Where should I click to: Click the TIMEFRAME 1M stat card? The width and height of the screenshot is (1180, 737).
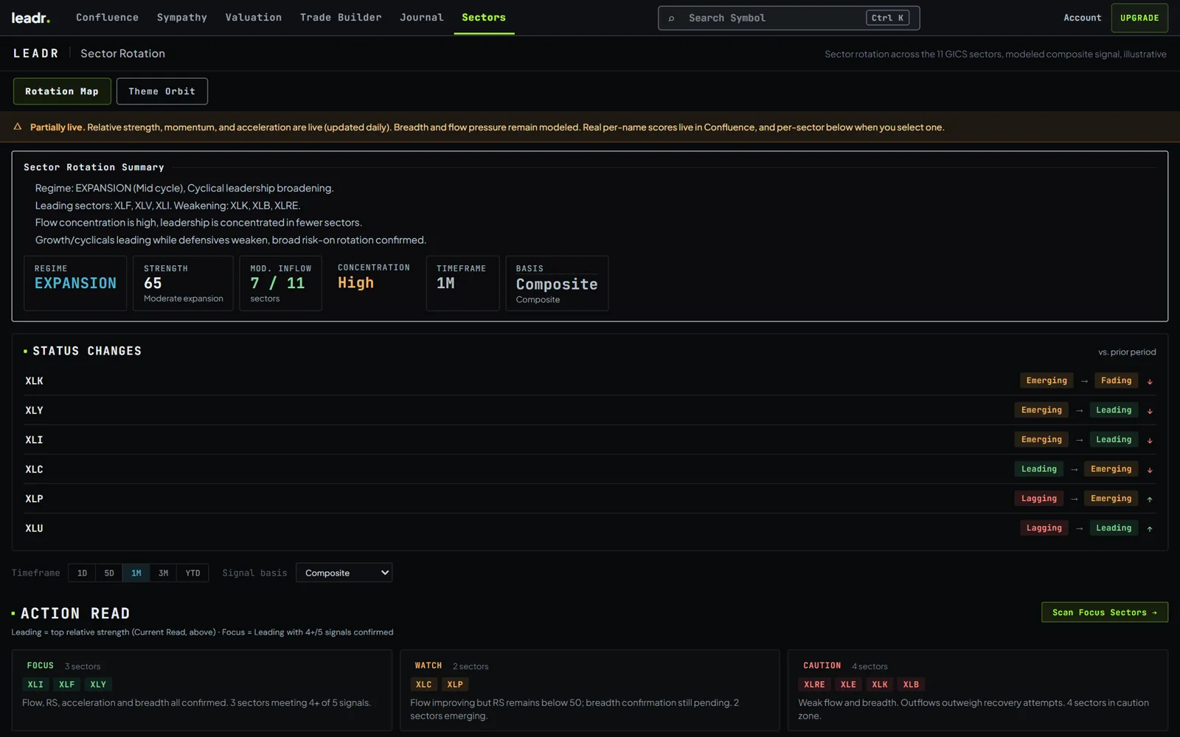click(x=462, y=283)
